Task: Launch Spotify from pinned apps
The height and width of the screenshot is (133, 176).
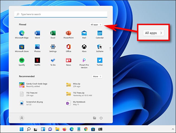Action: [x=22, y=62]
